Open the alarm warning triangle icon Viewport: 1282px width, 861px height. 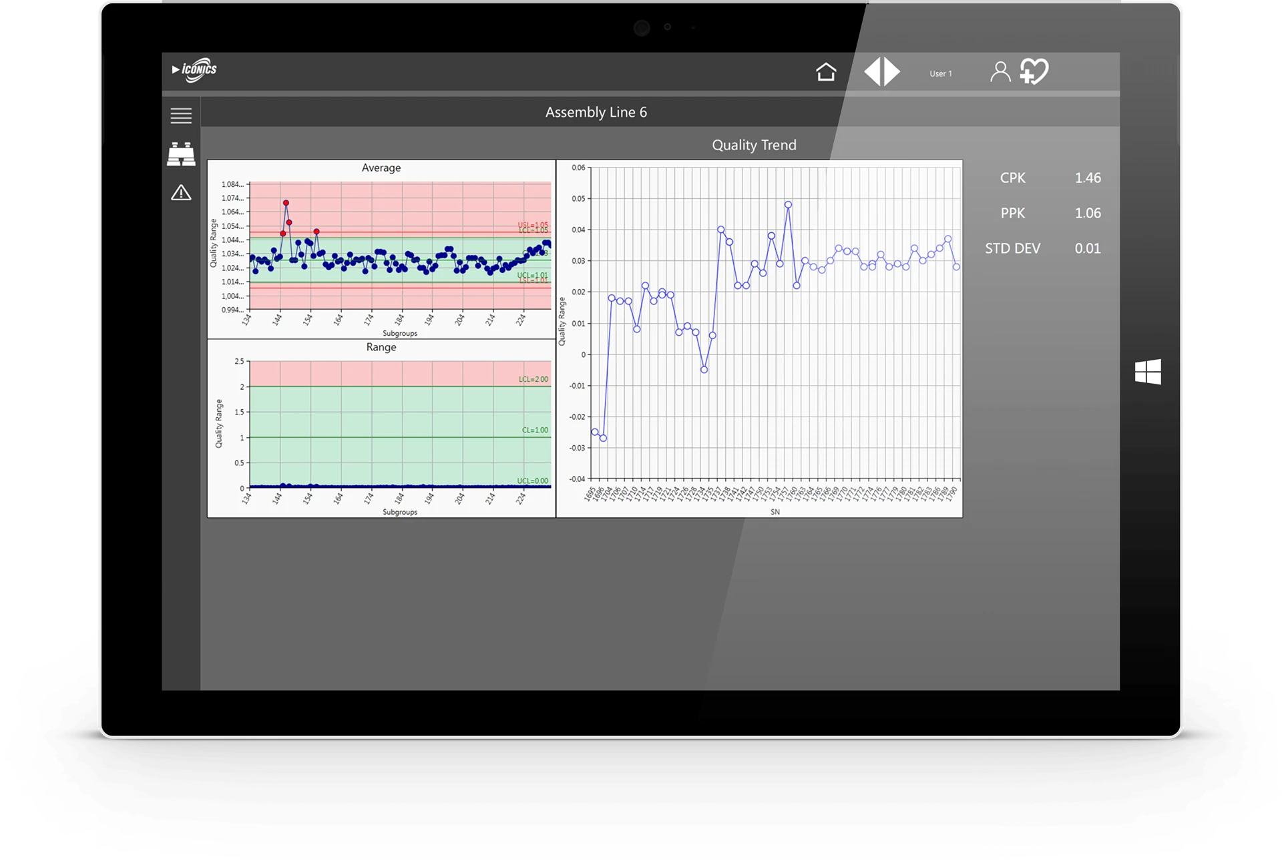click(x=181, y=193)
